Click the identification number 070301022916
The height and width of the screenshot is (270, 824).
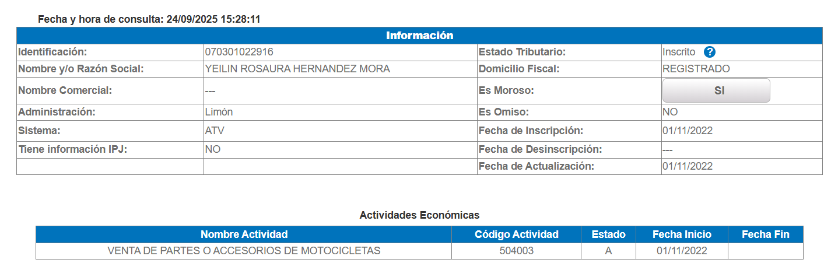[x=239, y=52]
